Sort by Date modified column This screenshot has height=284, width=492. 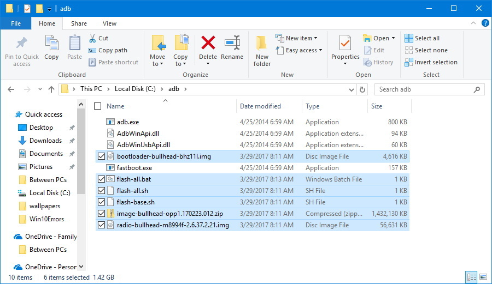tap(260, 106)
